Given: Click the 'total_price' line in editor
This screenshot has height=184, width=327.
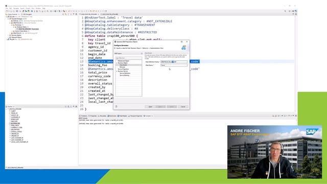Looking at the screenshot, I should pos(98,73).
